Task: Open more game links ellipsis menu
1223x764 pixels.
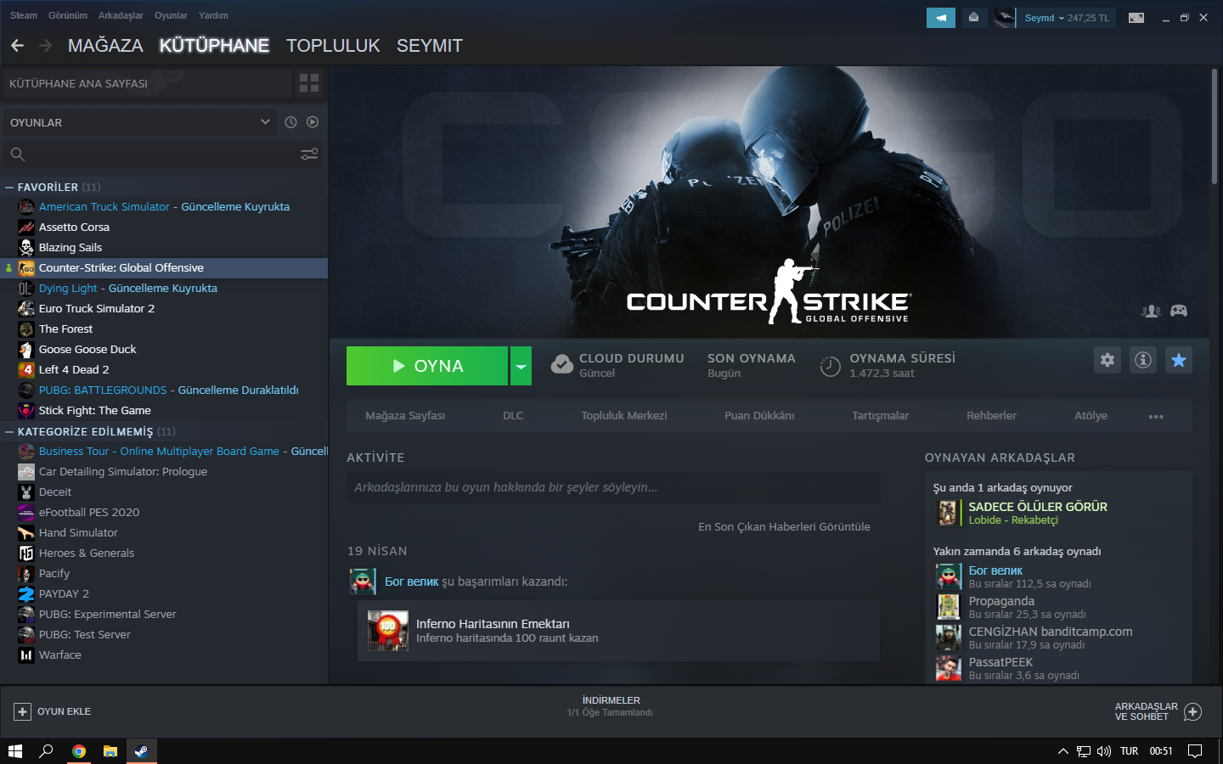Action: (x=1156, y=416)
